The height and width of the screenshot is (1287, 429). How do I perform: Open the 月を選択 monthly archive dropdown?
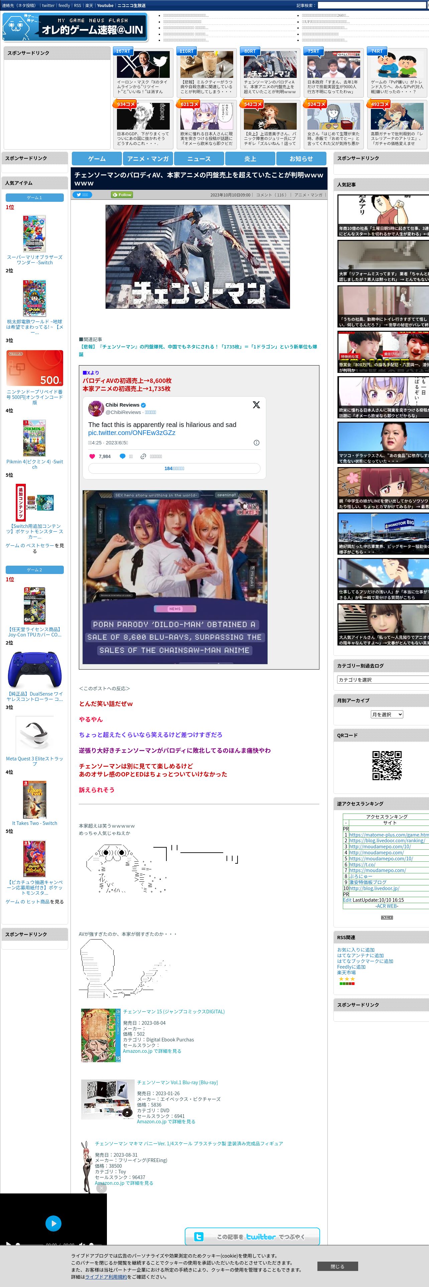[387, 714]
